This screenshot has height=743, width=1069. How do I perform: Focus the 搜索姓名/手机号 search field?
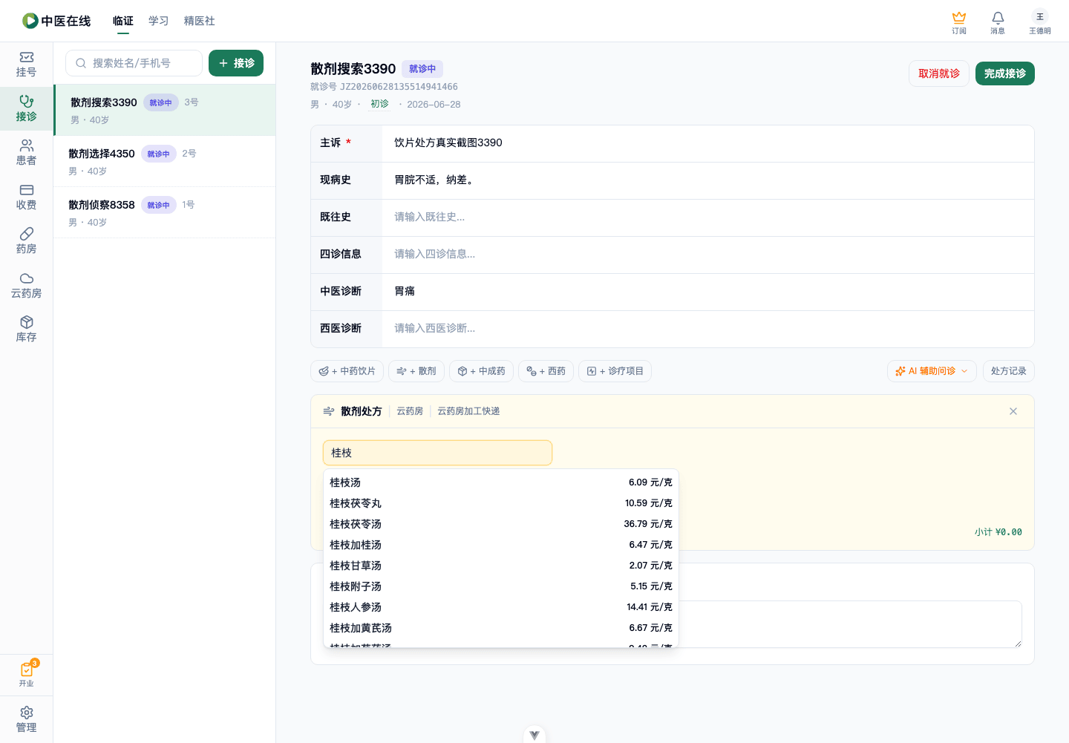coord(134,63)
